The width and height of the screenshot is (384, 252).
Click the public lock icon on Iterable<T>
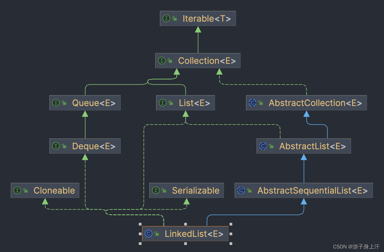tap(175, 18)
